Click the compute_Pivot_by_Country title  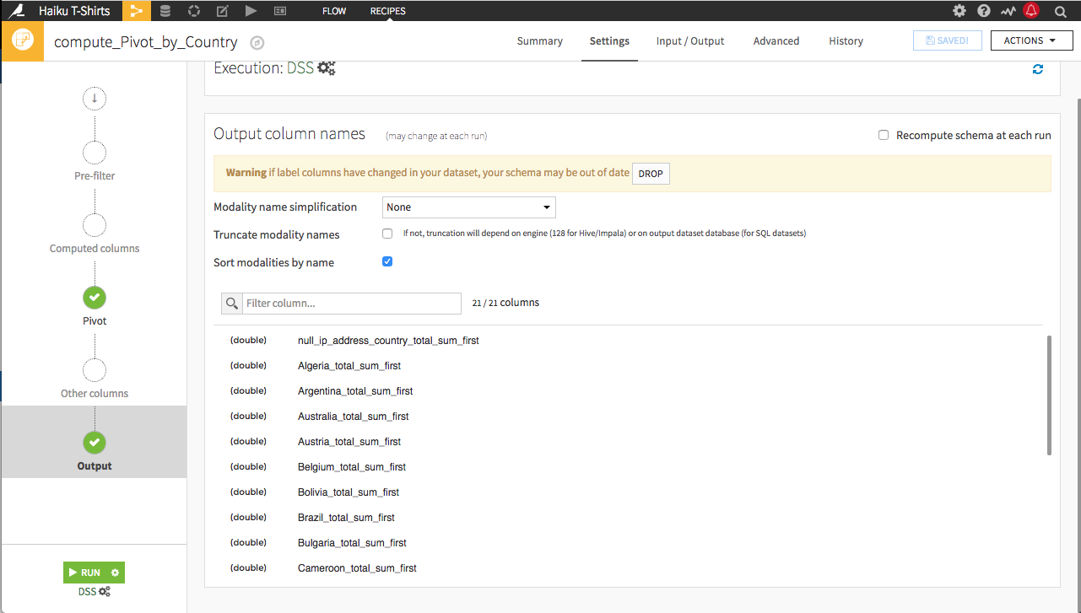point(146,42)
